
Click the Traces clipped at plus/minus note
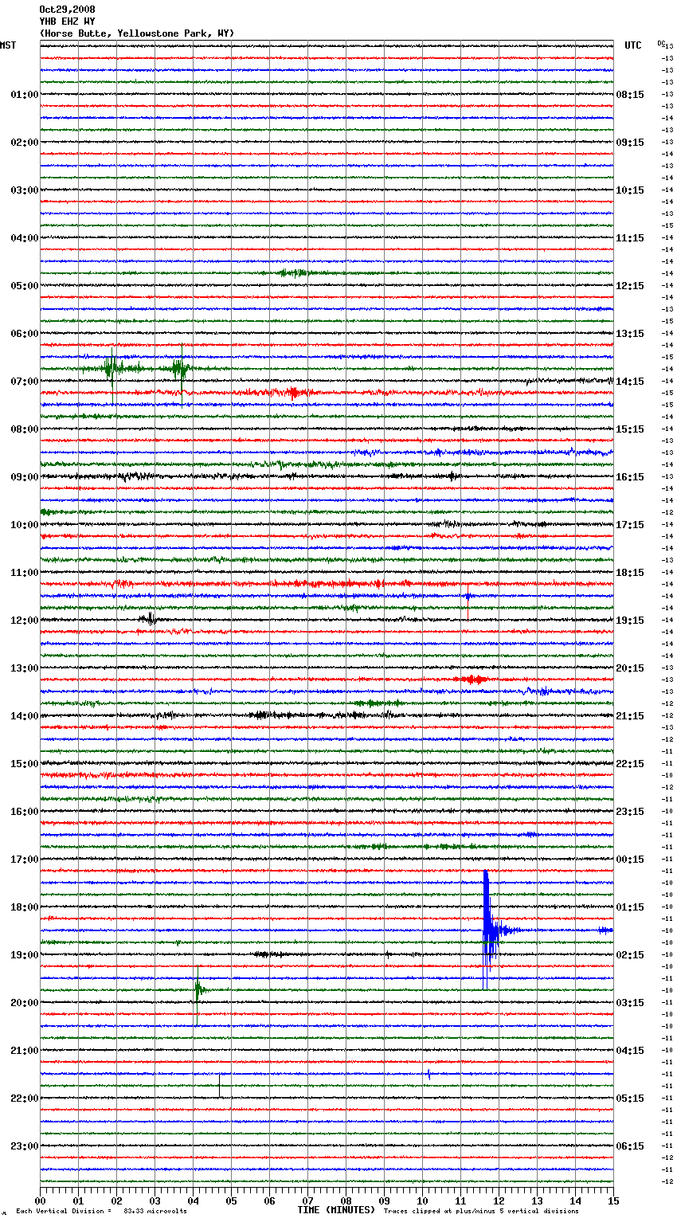(x=481, y=1211)
